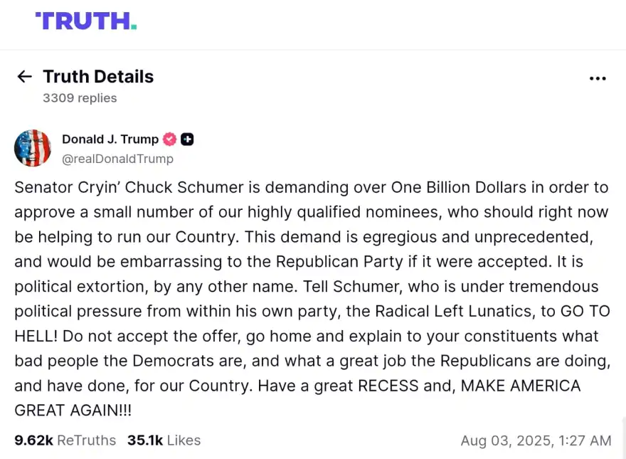
Task: Click the Aug 03, 2025 timestamp
Action: [536, 440]
